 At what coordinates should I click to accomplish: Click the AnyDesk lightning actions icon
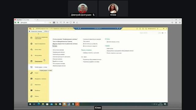(64, 23)
